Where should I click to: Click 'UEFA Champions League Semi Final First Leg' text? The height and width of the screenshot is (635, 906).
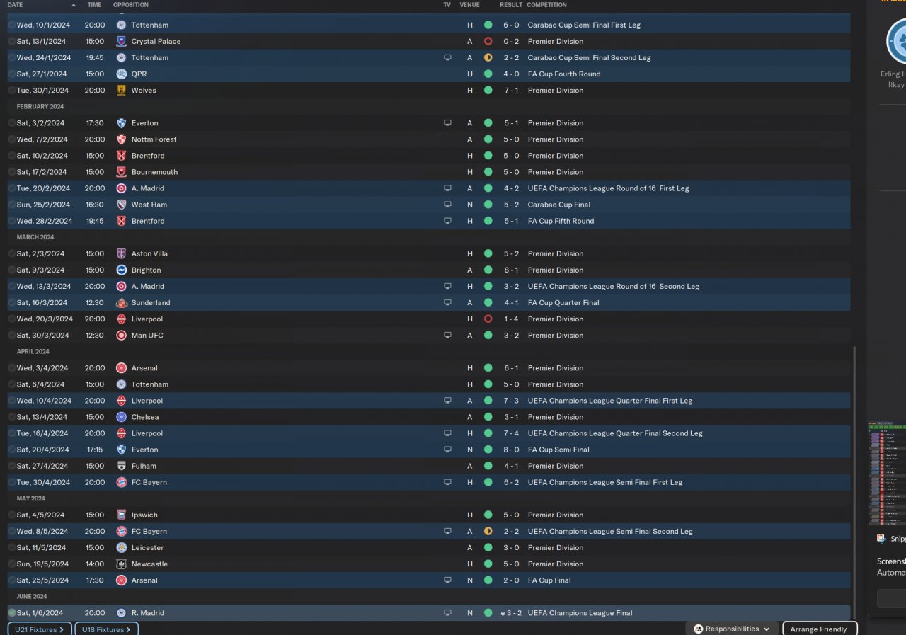605,482
